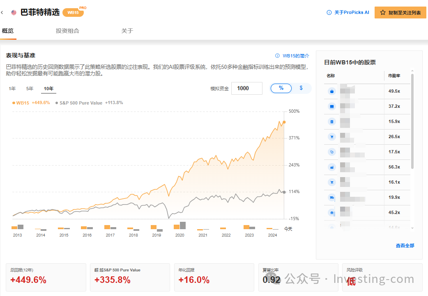Click the 37.2x P/E value
Screen dimensions: 428x296
point(394,106)
